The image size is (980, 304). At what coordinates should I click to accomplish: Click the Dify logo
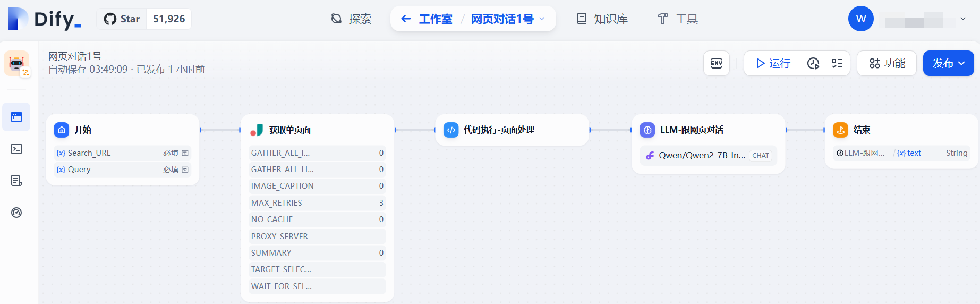point(45,19)
